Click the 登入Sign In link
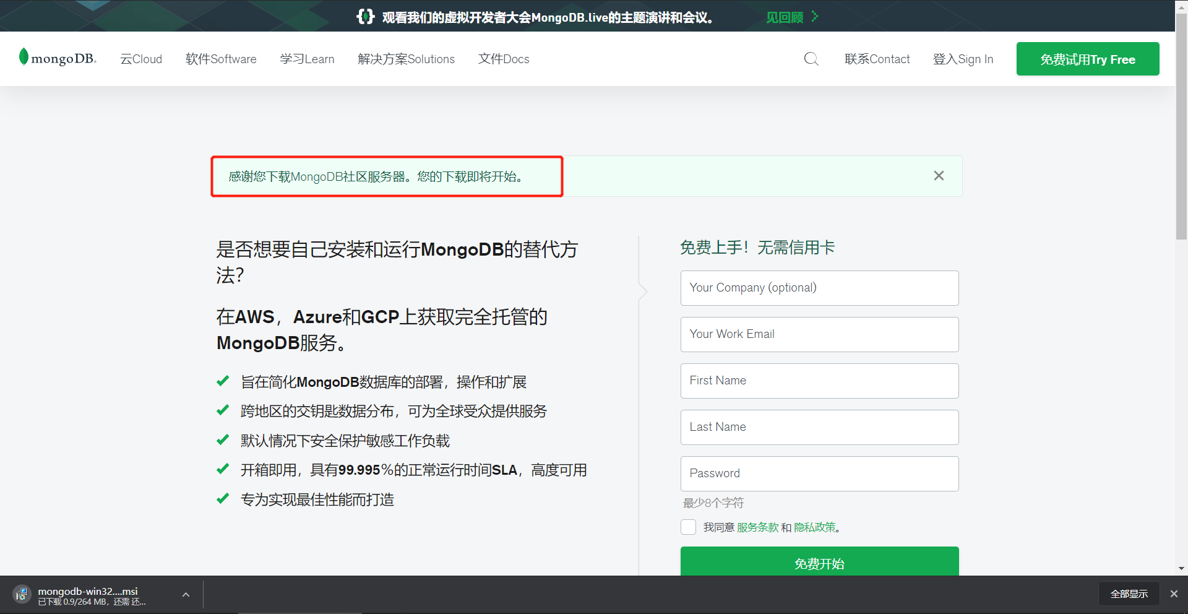The image size is (1188, 614). coord(963,59)
